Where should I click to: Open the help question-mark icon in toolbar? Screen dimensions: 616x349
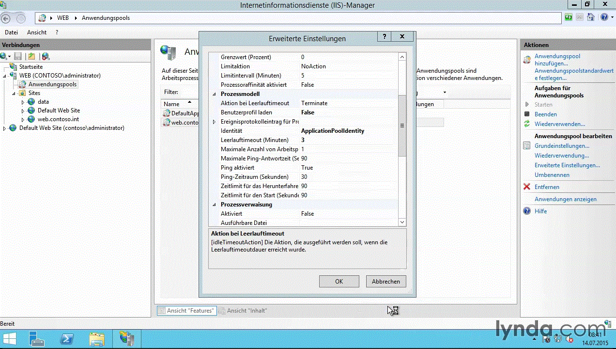(604, 17)
